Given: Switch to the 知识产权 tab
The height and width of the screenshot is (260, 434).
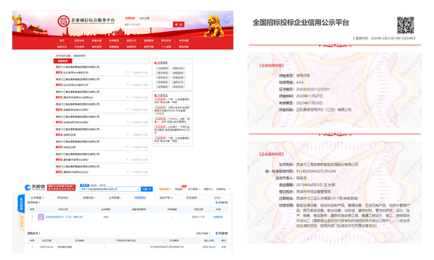Looking at the screenshot, I should [166, 198].
